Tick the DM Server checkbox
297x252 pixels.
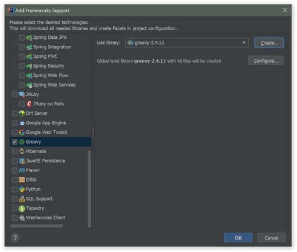(14, 113)
